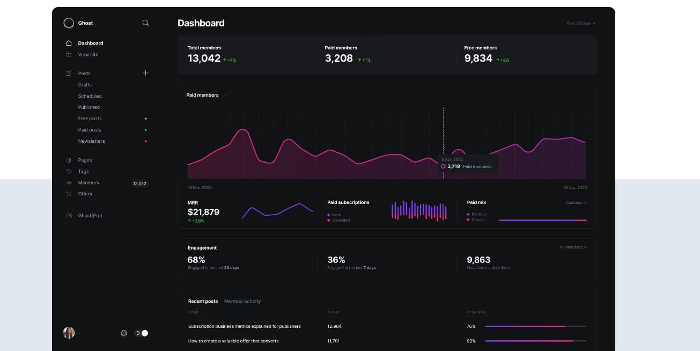Open settings with the gear icon
Viewport: 700px width, 351px height.
(x=124, y=333)
